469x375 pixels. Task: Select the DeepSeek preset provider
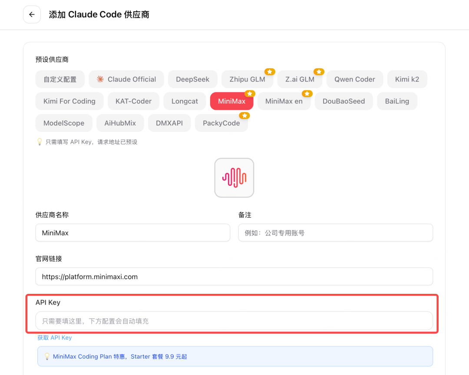(192, 79)
